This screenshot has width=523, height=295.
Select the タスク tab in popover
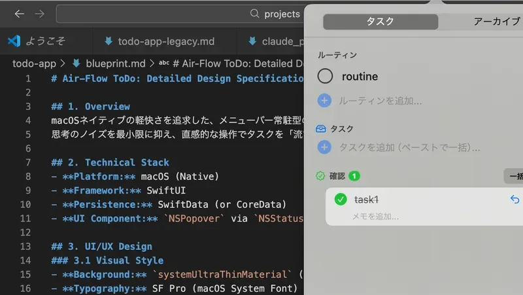tap(380, 22)
